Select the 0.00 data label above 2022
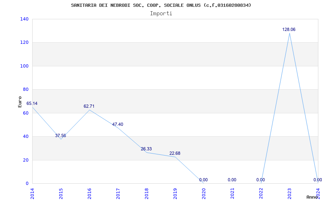322x201 pixels. click(260, 180)
